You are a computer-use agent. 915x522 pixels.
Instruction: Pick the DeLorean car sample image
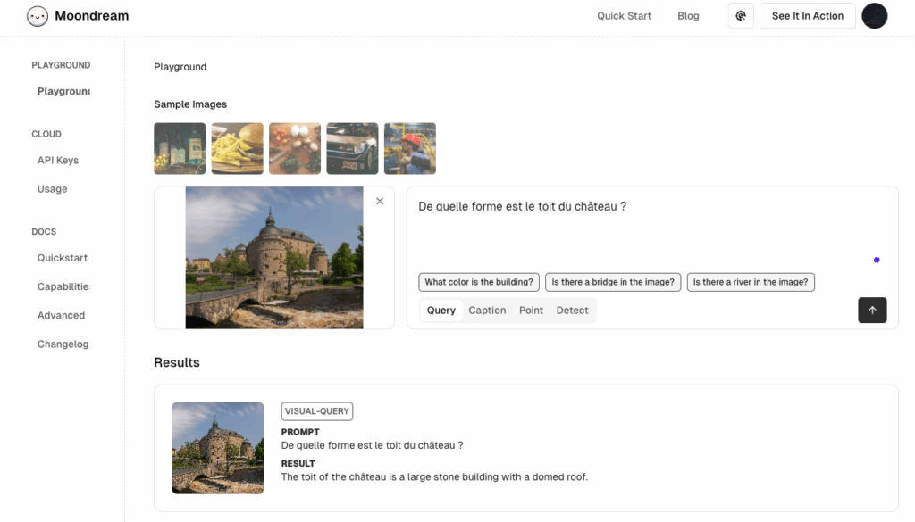click(352, 148)
